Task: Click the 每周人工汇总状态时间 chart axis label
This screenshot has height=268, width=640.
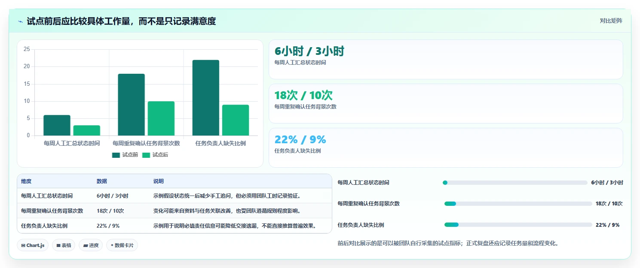Action: (x=72, y=143)
